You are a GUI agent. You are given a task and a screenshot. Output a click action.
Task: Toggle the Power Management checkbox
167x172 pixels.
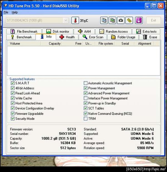pyautogui.click(x=85, y=88)
